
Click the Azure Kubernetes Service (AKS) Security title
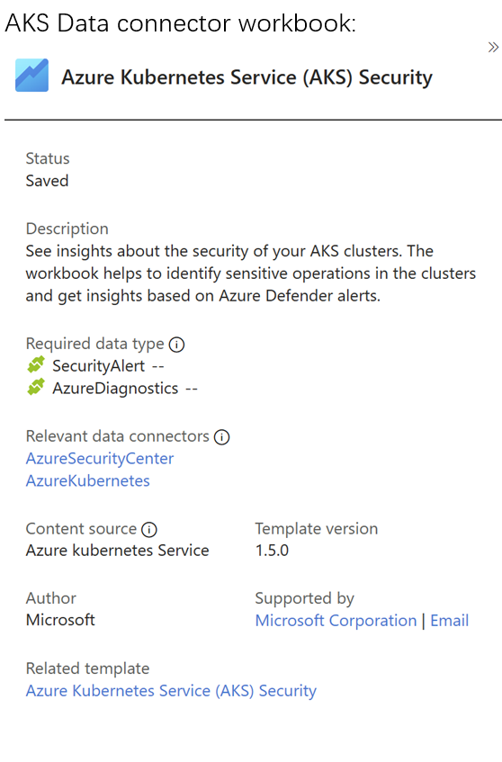tap(247, 77)
